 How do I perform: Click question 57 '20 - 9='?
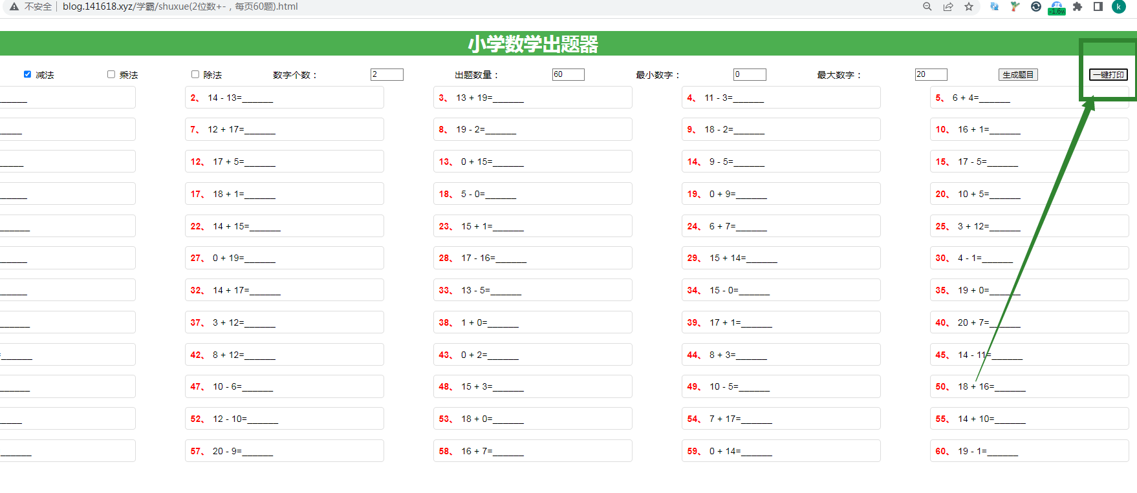tap(284, 451)
